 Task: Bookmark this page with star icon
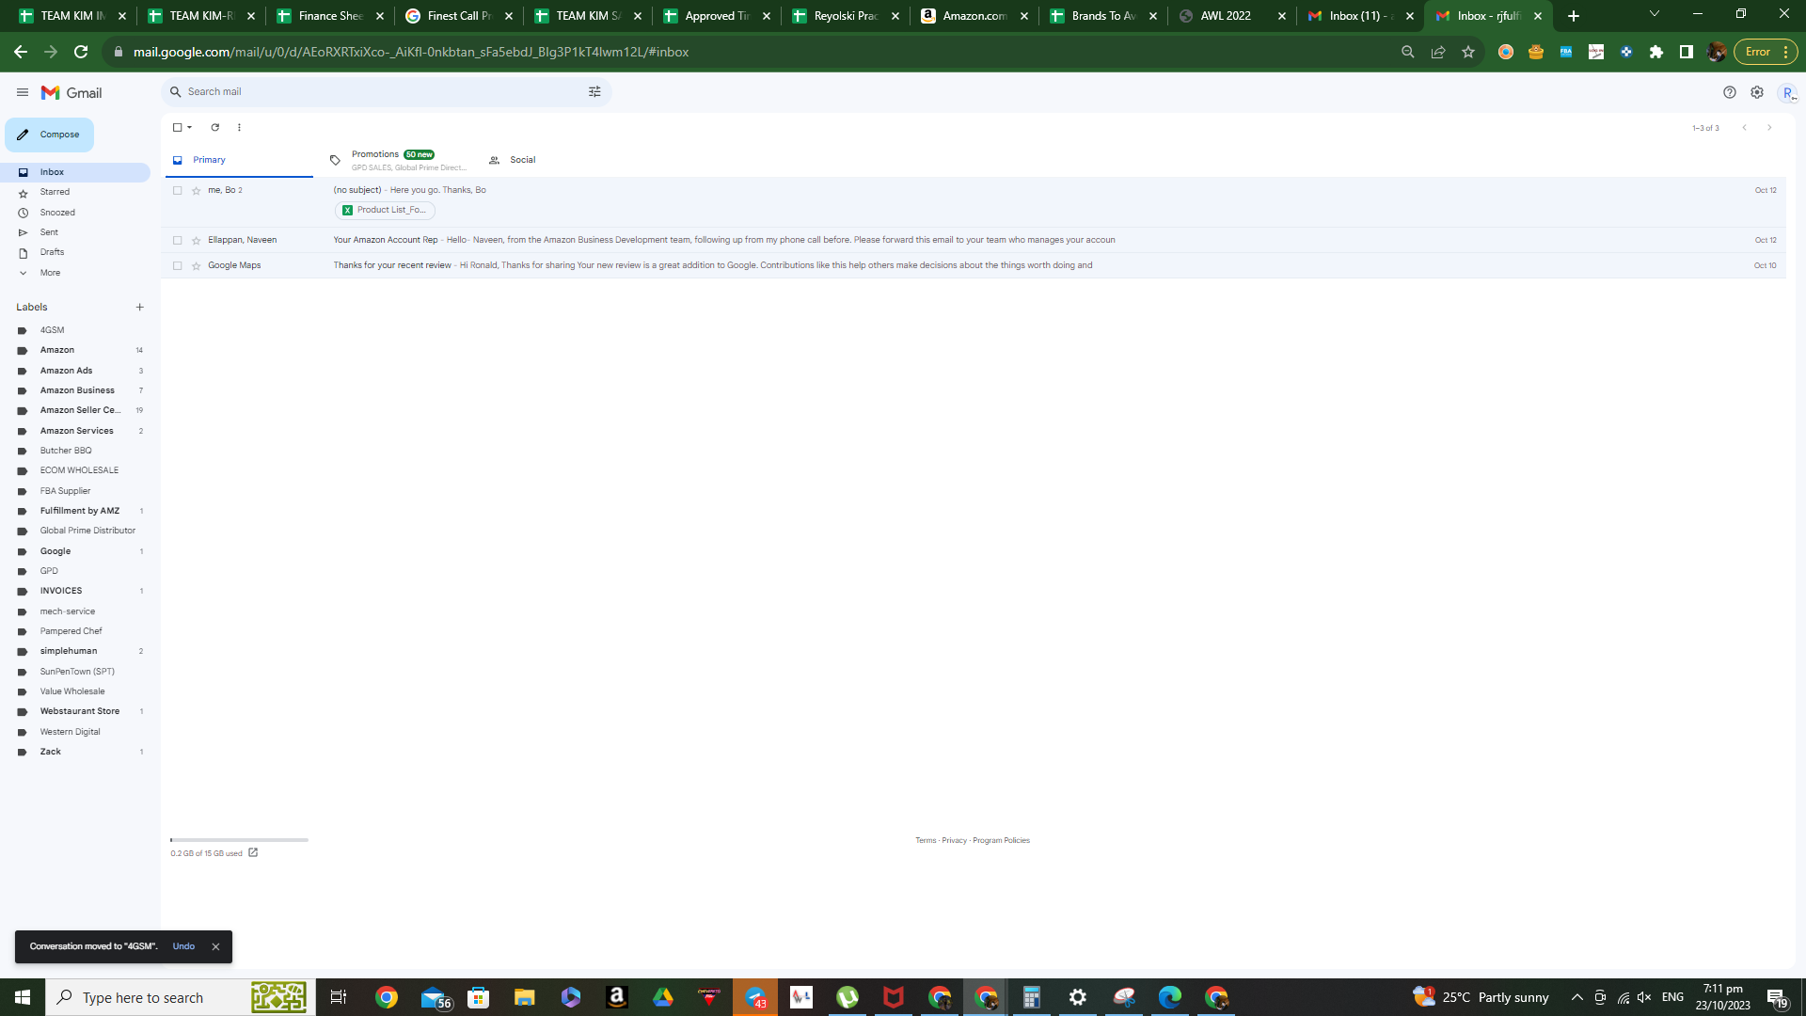pos(1468,52)
